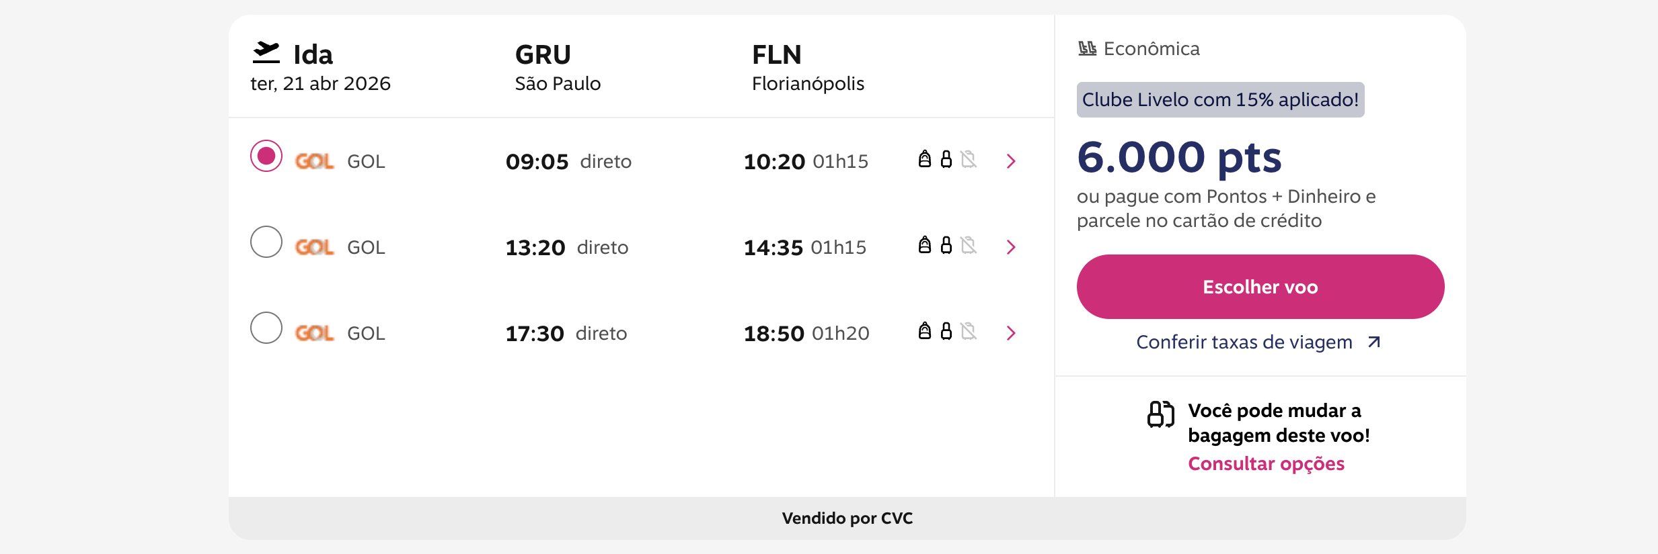Select the 09:05 GOL flight radio button
This screenshot has height=554, width=1658.
pyautogui.click(x=266, y=156)
